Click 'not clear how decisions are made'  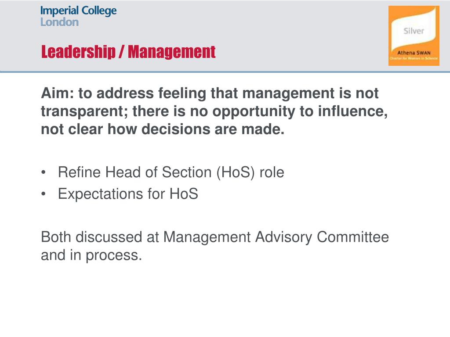(x=163, y=129)
